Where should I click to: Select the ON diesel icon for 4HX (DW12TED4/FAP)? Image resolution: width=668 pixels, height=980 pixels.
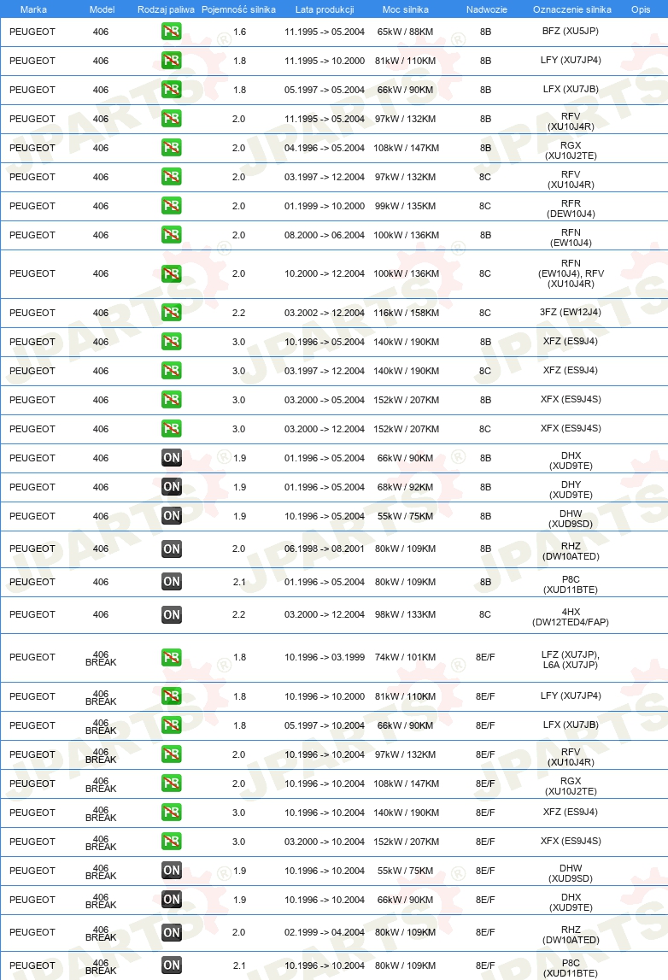pyautogui.click(x=171, y=614)
